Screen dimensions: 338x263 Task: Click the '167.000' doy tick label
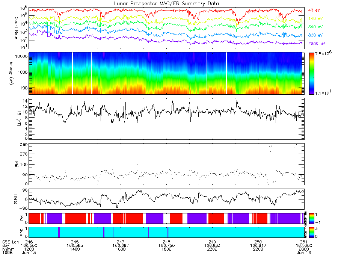point(304,246)
